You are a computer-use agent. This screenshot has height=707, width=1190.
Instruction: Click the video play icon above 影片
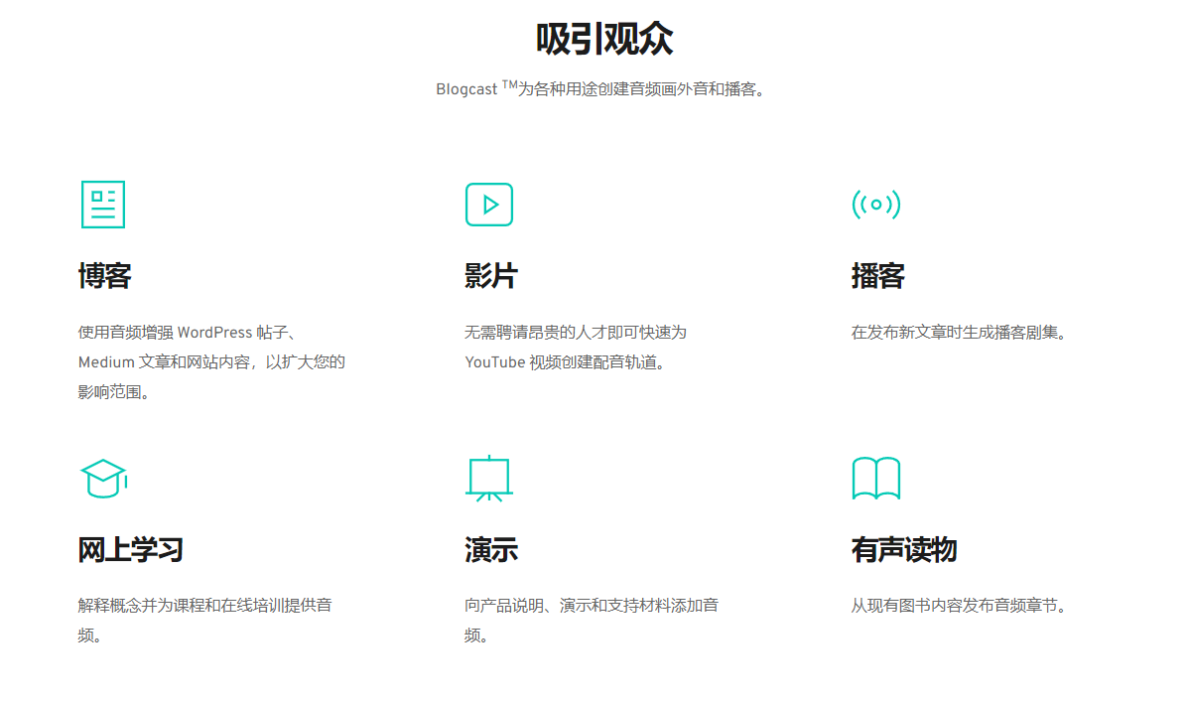pos(488,205)
